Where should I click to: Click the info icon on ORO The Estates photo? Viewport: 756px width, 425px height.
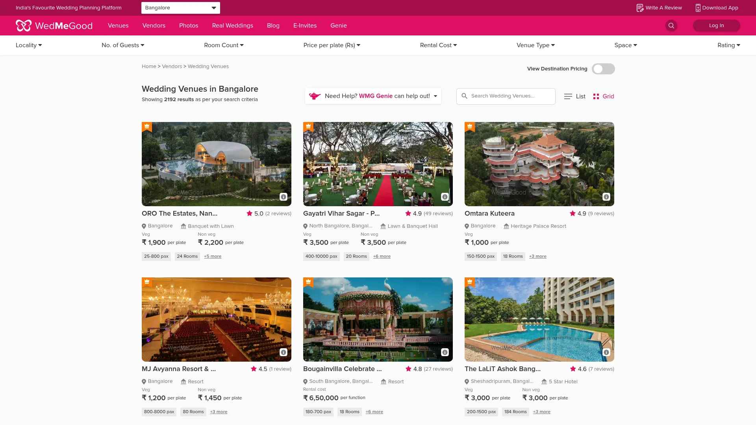283,197
